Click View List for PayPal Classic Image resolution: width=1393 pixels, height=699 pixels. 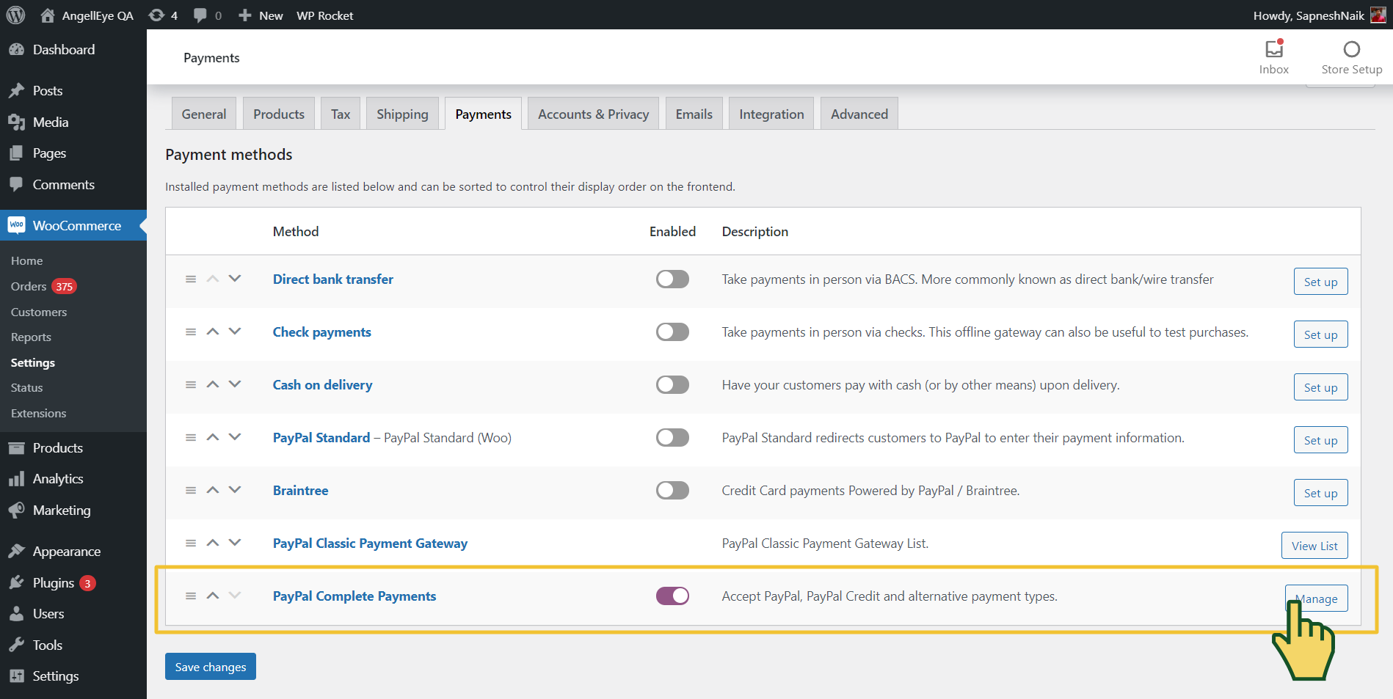(1314, 546)
